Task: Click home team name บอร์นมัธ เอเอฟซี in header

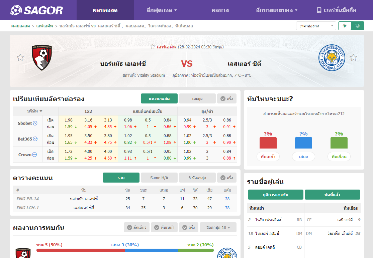Action: pos(123,64)
